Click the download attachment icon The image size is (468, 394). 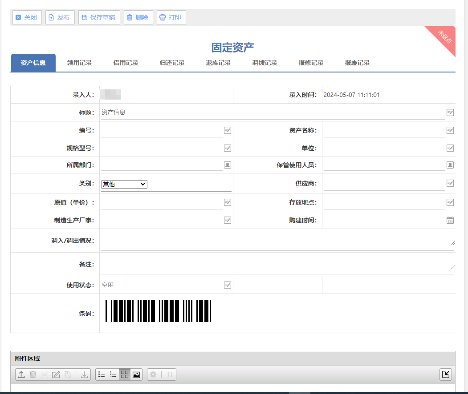84,374
